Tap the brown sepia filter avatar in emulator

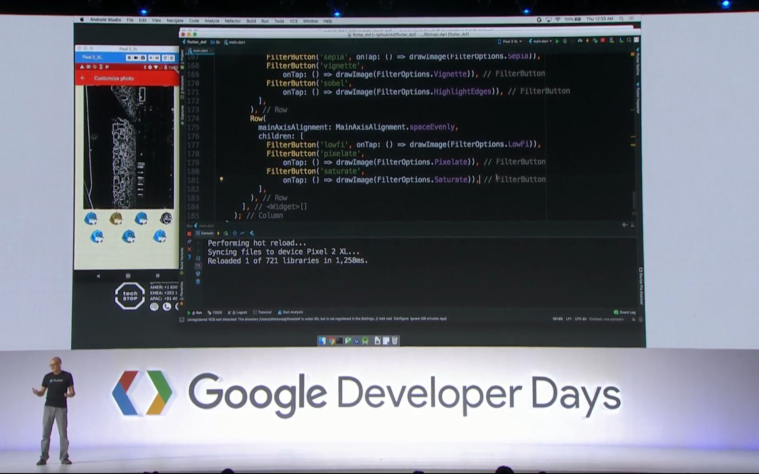[x=116, y=218]
